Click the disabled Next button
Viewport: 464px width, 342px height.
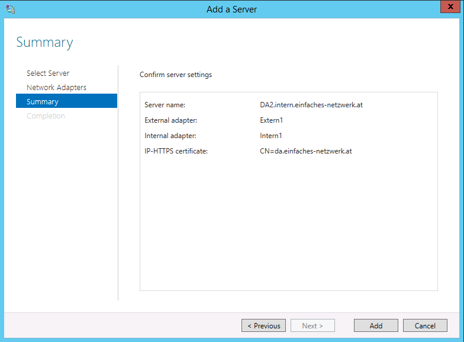(x=312, y=325)
